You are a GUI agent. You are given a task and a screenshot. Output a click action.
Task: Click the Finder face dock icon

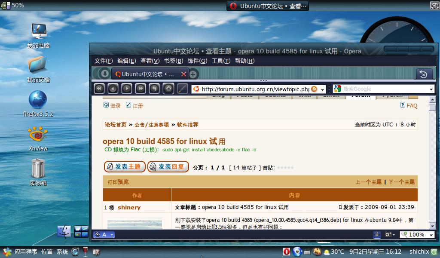pos(64,231)
